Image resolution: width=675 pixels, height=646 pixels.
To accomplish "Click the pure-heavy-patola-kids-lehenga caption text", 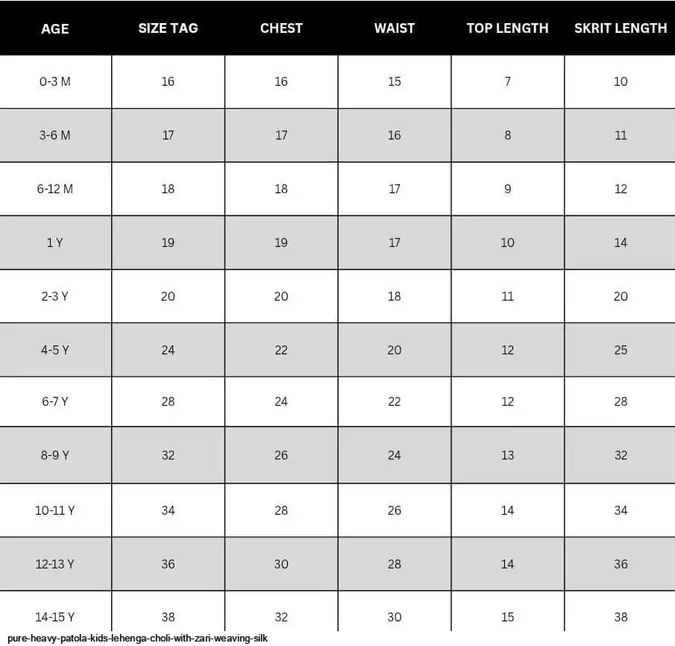I will pyautogui.click(x=137, y=639).
